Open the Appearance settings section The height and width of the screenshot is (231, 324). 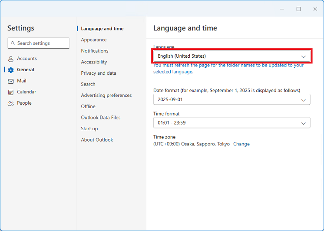tap(94, 40)
